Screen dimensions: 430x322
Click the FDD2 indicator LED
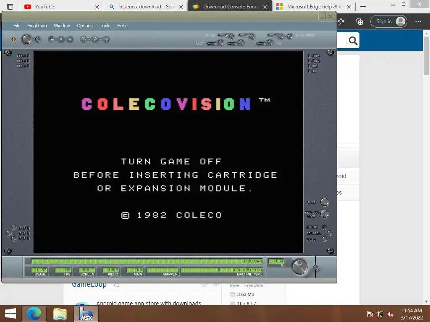point(309,61)
